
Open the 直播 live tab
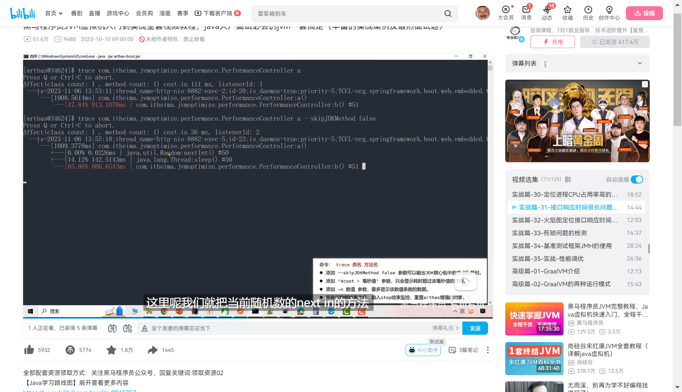94,13
